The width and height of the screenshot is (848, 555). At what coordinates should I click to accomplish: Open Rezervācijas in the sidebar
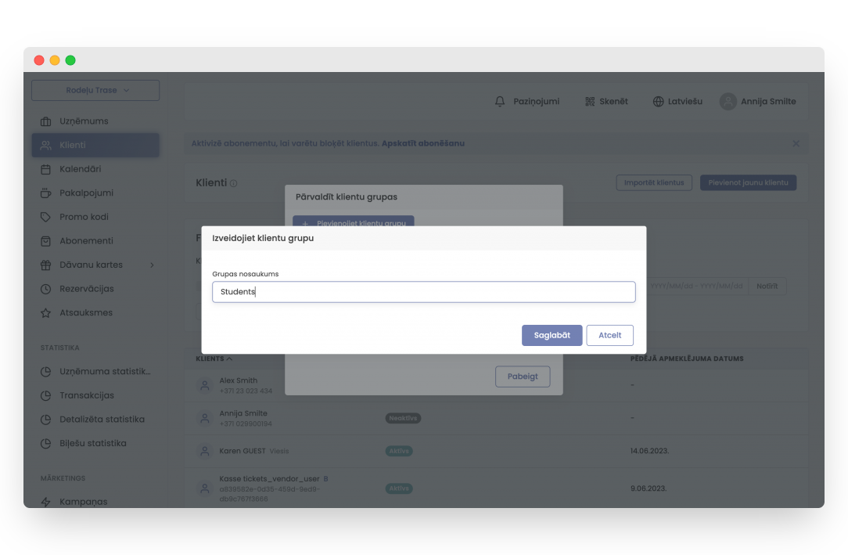pos(86,289)
